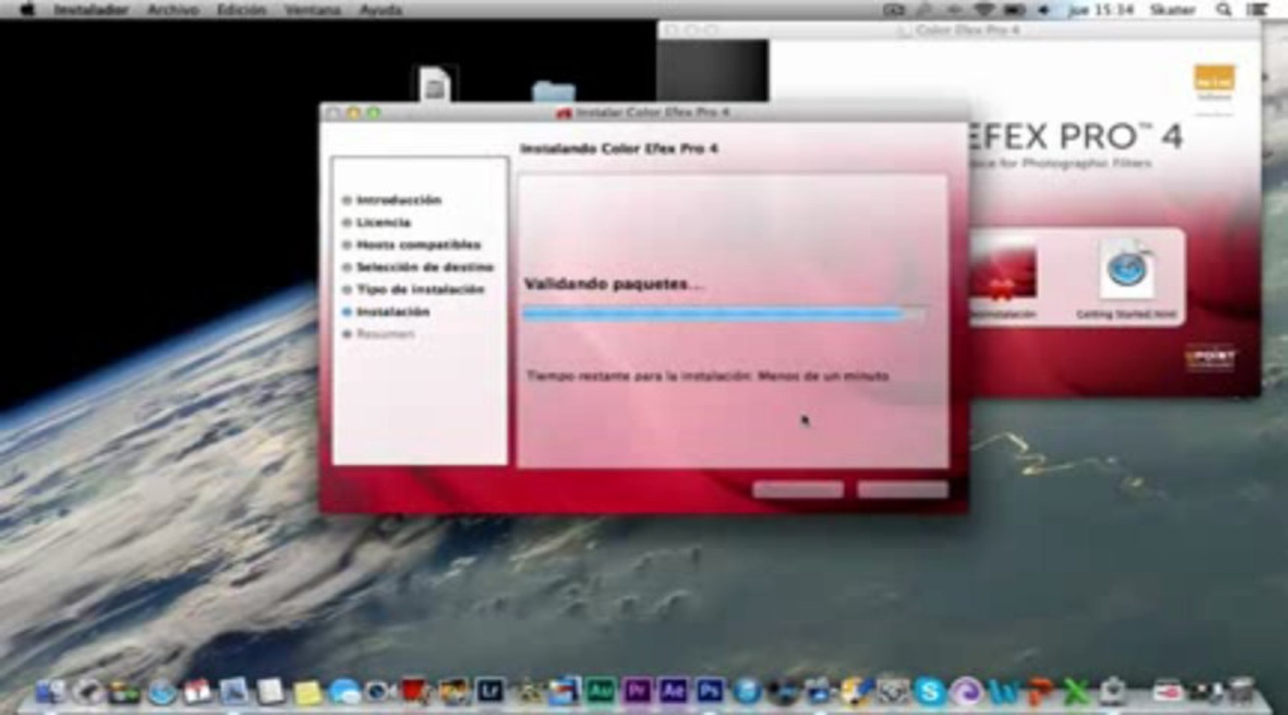Open the Ventana menu
The image size is (1288, 715).
point(311,9)
